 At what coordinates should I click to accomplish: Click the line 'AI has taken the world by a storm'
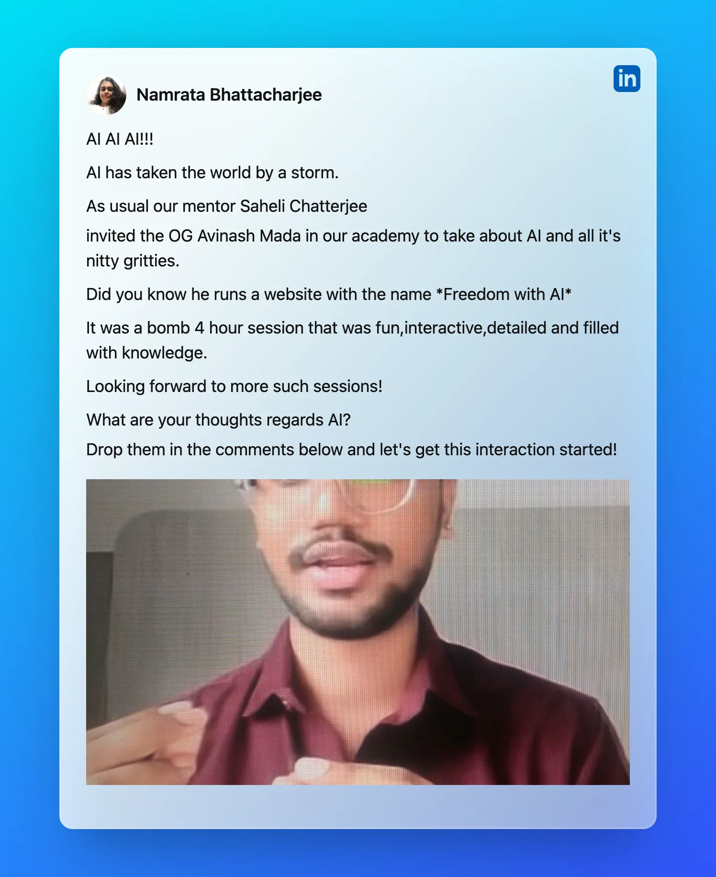[212, 173]
